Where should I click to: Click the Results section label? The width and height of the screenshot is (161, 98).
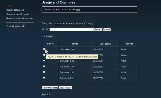tap(46, 95)
